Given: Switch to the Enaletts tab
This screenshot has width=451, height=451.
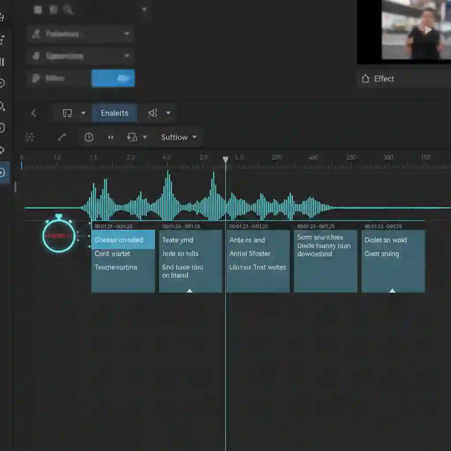Looking at the screenshot, I should click(x=114, y=113).
